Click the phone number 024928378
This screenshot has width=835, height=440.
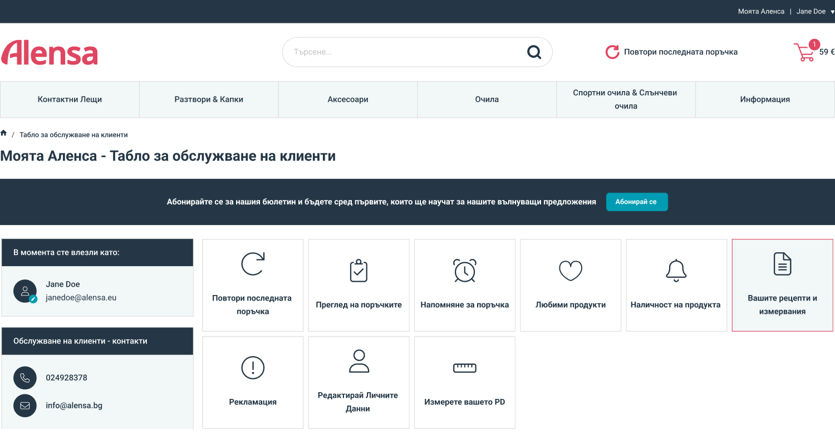pyautogui.click(x=66, y=378)
